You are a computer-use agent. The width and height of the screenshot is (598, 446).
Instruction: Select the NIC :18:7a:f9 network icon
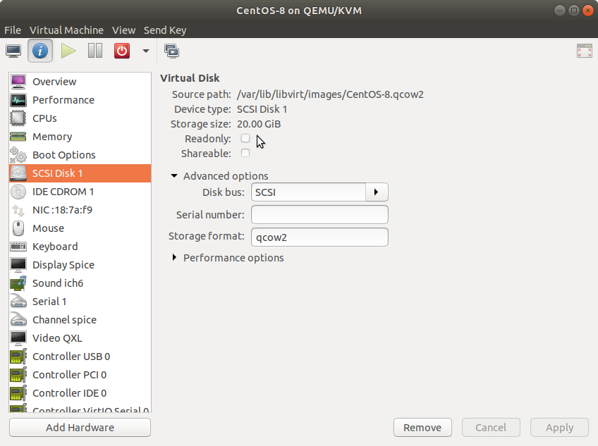click(18, 210)
